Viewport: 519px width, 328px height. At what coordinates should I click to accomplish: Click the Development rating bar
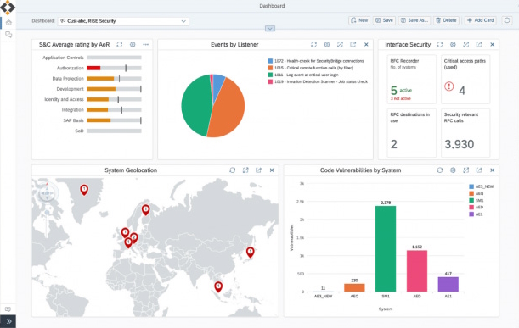[101, 89]
